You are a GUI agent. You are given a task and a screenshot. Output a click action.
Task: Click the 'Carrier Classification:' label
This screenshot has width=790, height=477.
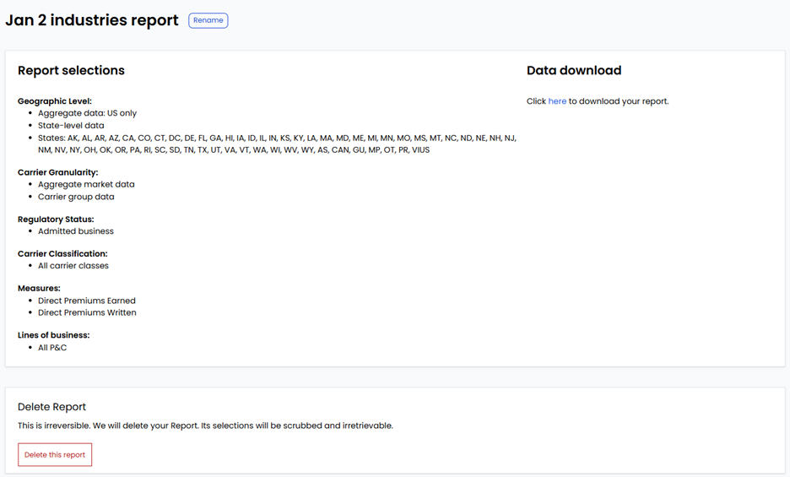tap(62, 253)
